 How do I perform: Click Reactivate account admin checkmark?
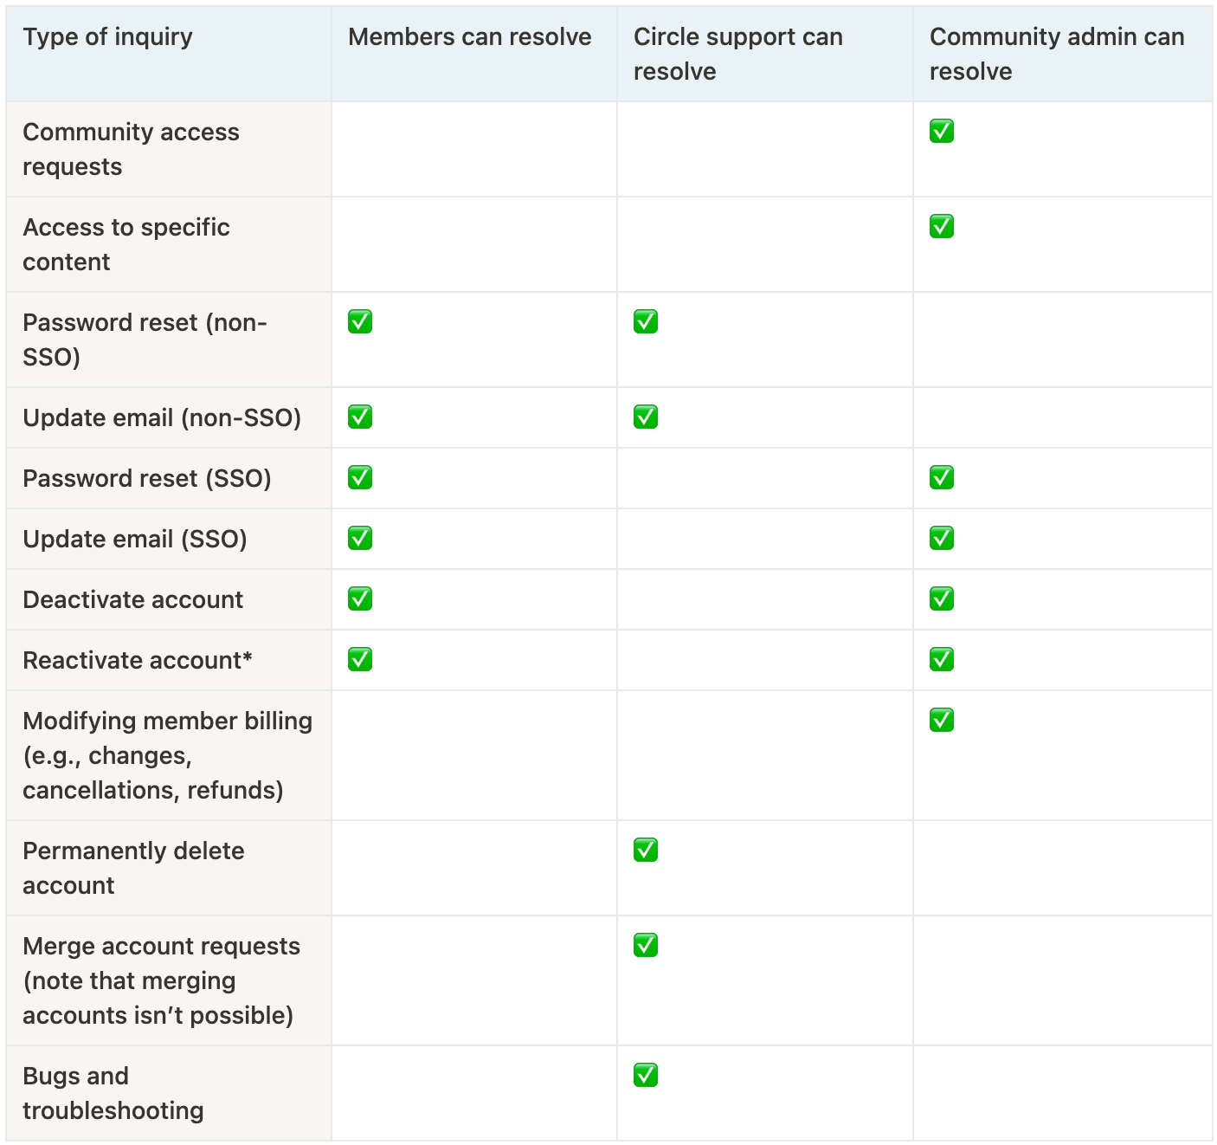[941, 660]
